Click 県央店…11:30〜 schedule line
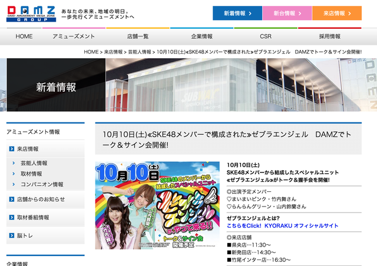Viewport: 377px width, 266px height. pos(249,245)
